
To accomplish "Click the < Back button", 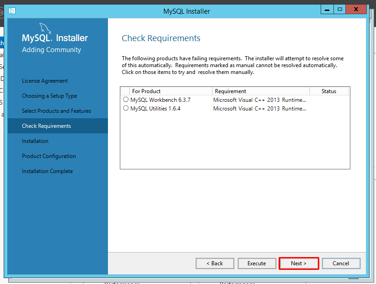I will click(x=215, y=263).
